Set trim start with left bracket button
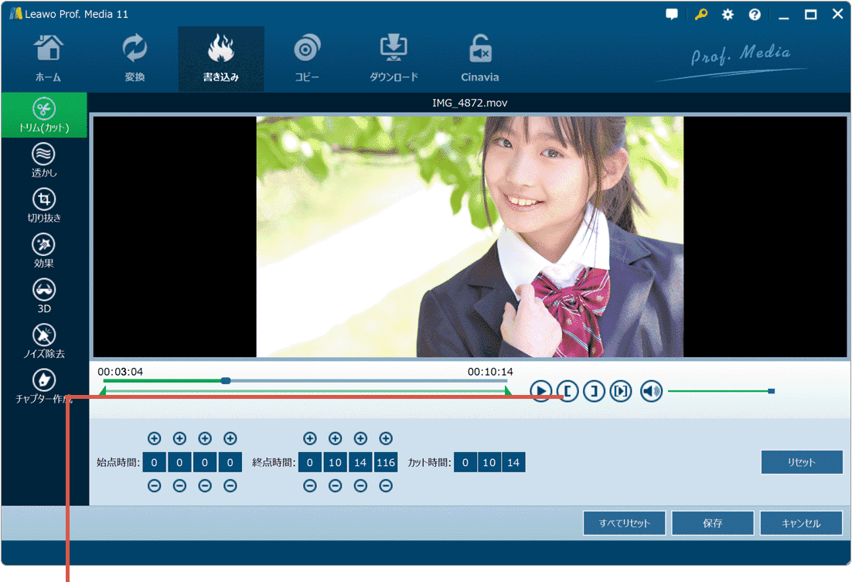This screenshot has width=852, height=582. click(567, 392)
